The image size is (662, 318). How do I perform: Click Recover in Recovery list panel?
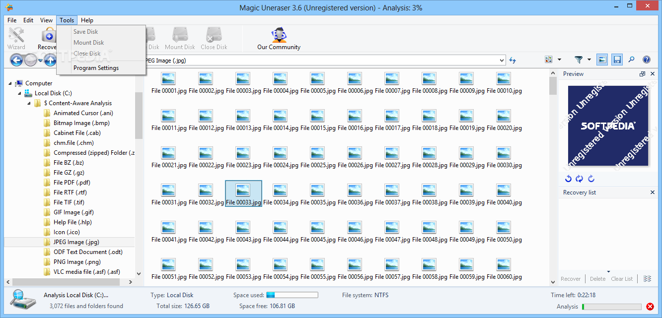571,279
